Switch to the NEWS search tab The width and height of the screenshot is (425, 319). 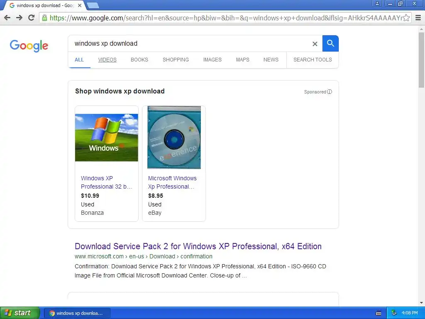point(271,60)
